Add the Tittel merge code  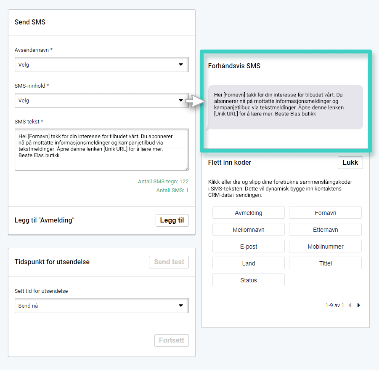tap(325, 263)
